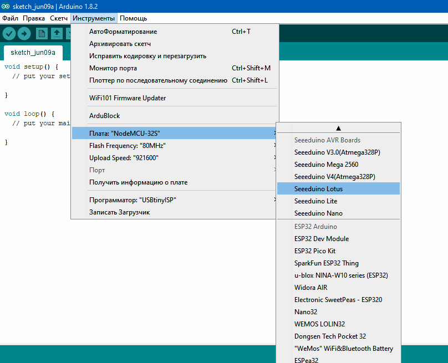Create a new sketch with New icon

pyautogui.click(x=42, y=34)
